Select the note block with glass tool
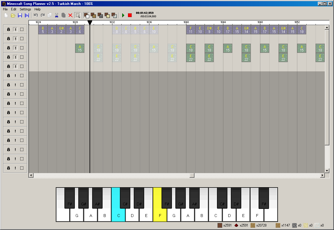The image size is (334, 230). tap(114, 15)
